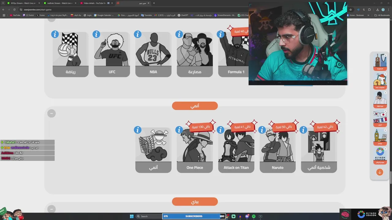Open the Chrome three-dot menu
The image size is (392, 220).
(x=388, y=9)
